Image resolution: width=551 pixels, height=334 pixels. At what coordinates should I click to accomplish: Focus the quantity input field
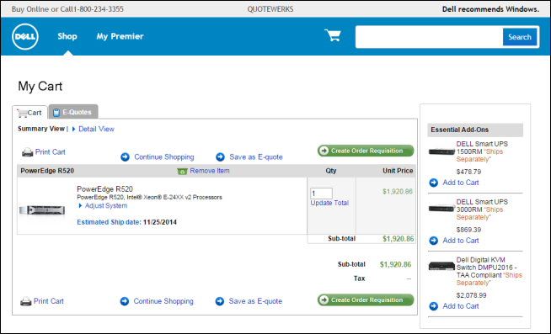click(321, 194)
